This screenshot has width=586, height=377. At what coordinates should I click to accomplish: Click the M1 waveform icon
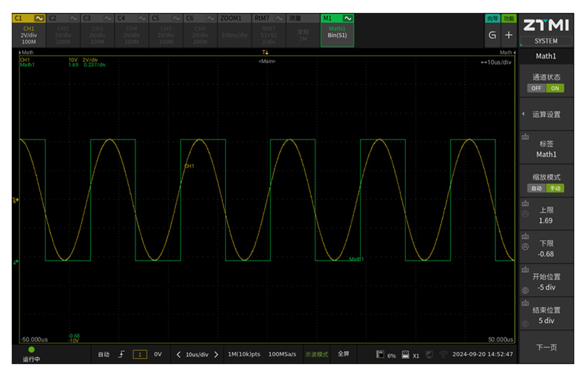click(x=348, y=18)
